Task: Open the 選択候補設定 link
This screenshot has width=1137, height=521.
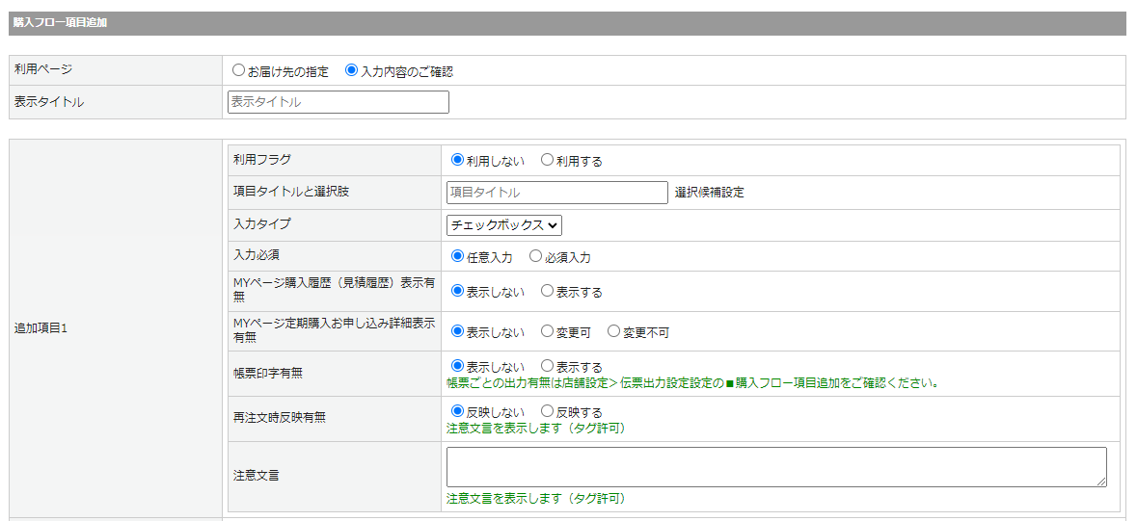Action: click(x=709, y=193)
